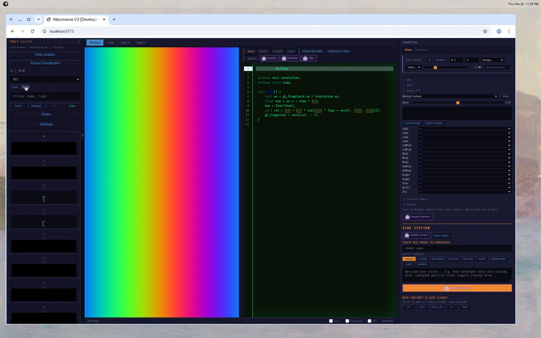Click the system logo in the top-left corner
Image resolution: width=541 pixels, height=338 pixels.
pyautogui.click(x=6, y=4)
